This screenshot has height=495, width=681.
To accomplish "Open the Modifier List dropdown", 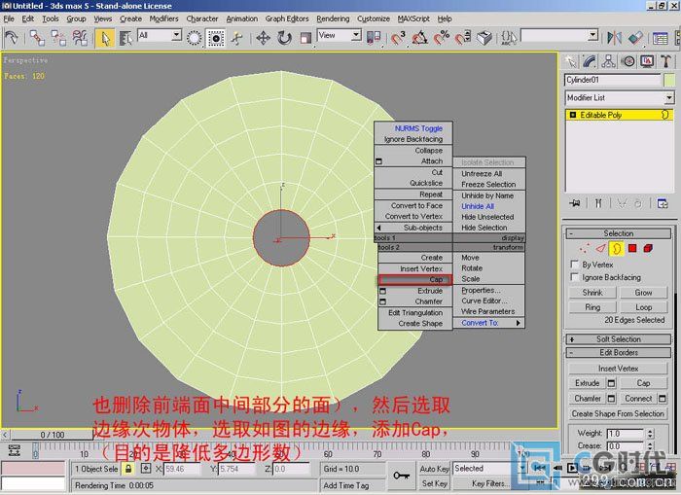I will tap(669, 97).
